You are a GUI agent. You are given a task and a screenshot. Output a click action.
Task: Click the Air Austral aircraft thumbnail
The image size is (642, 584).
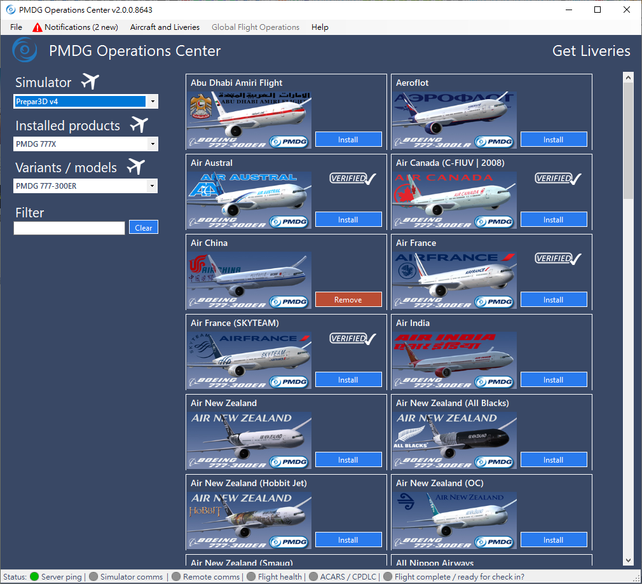[x=249, y=200]
